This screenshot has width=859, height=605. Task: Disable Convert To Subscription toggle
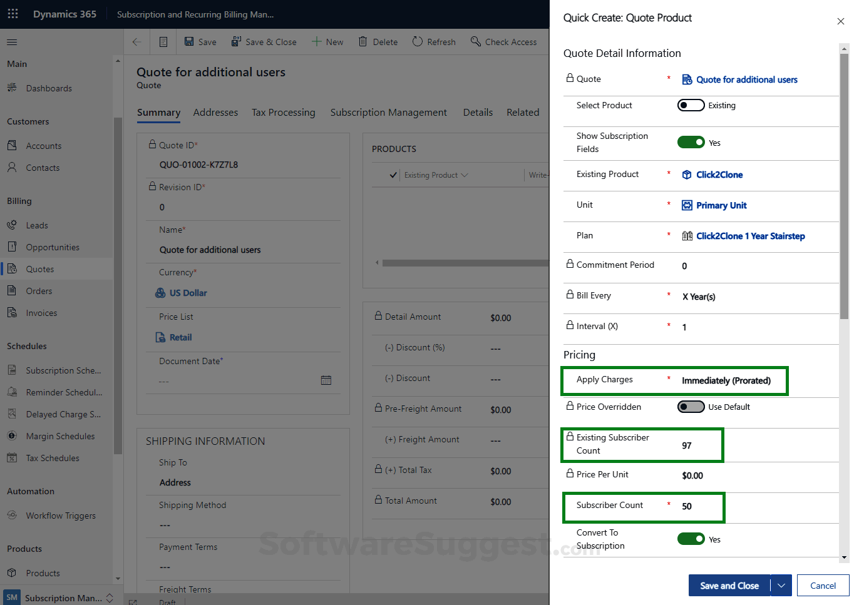691,539
